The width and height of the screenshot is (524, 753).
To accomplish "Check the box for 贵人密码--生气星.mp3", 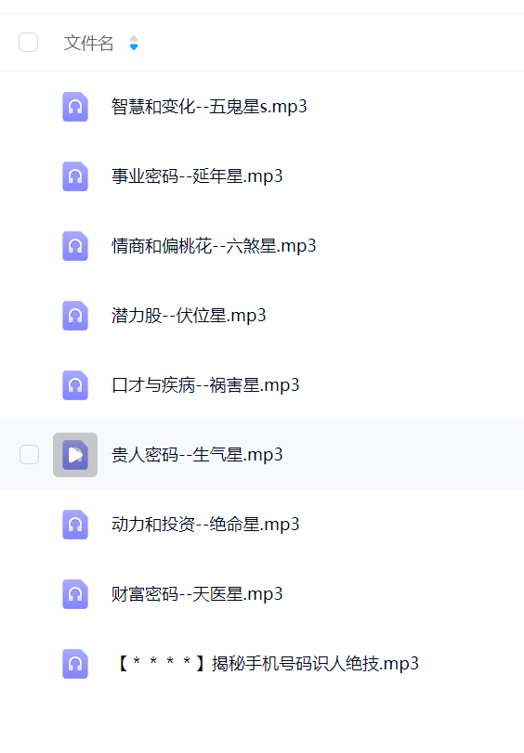I will pos(29,454).
